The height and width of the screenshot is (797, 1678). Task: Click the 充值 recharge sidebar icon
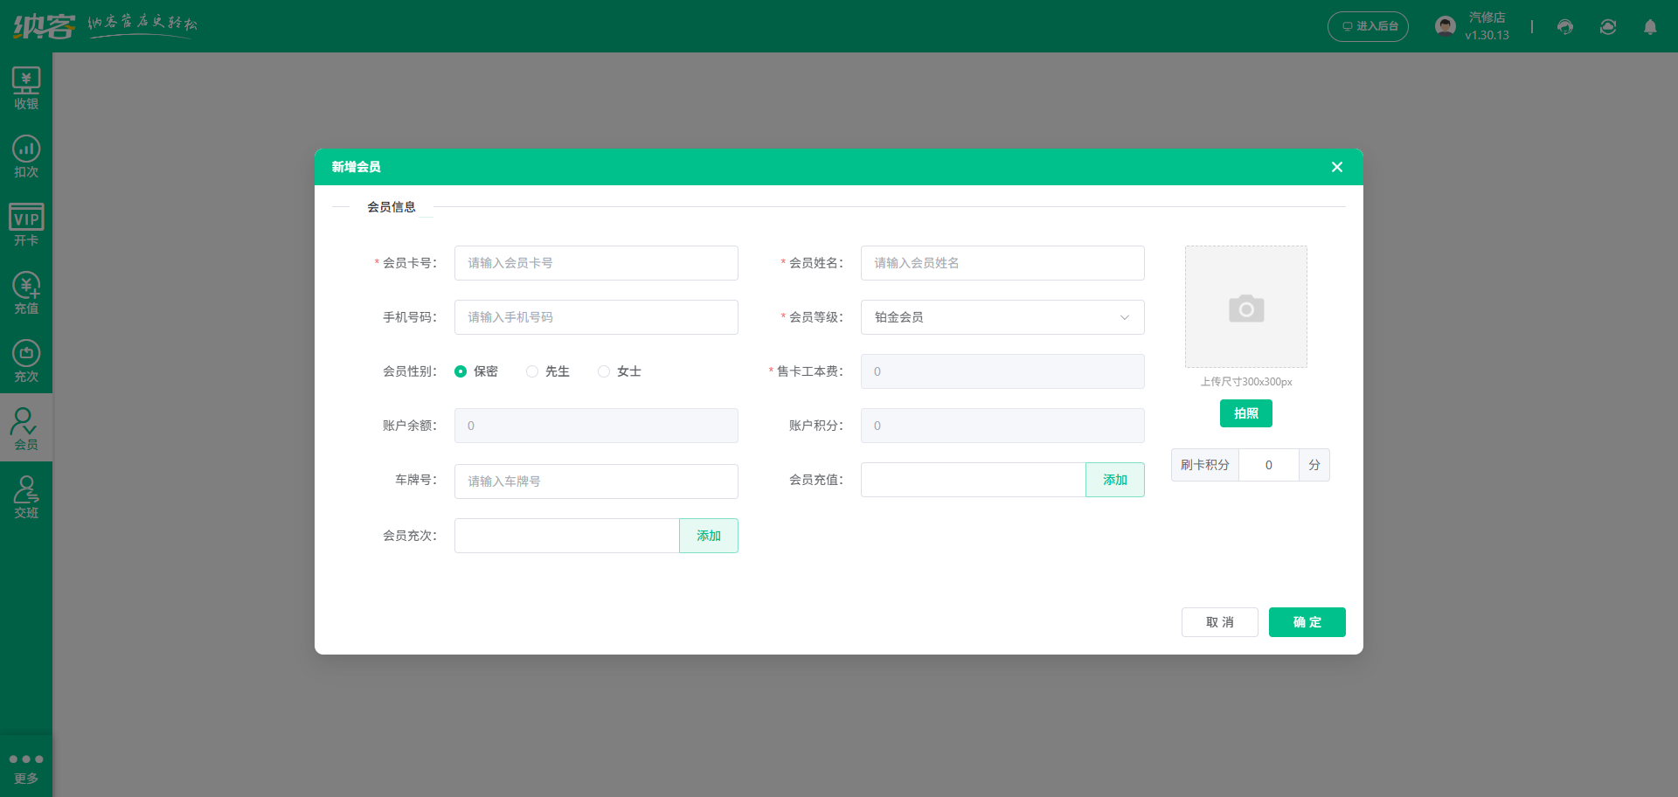click(26, 293)
